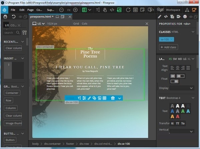
Task: Insert a Column element
Action: tap(11, 108)
